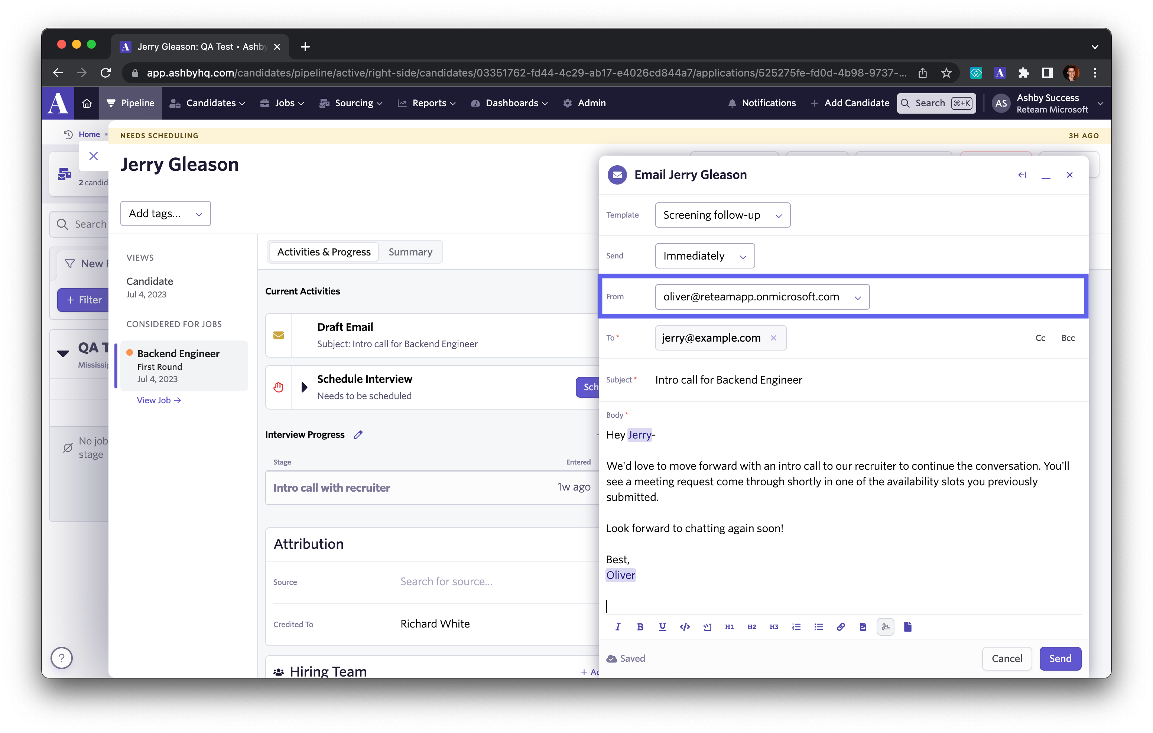Click the Schedule Interview play button
The width and height of the screenshot is (1153, 733).
pyautogui.click(x=304, y=387)
